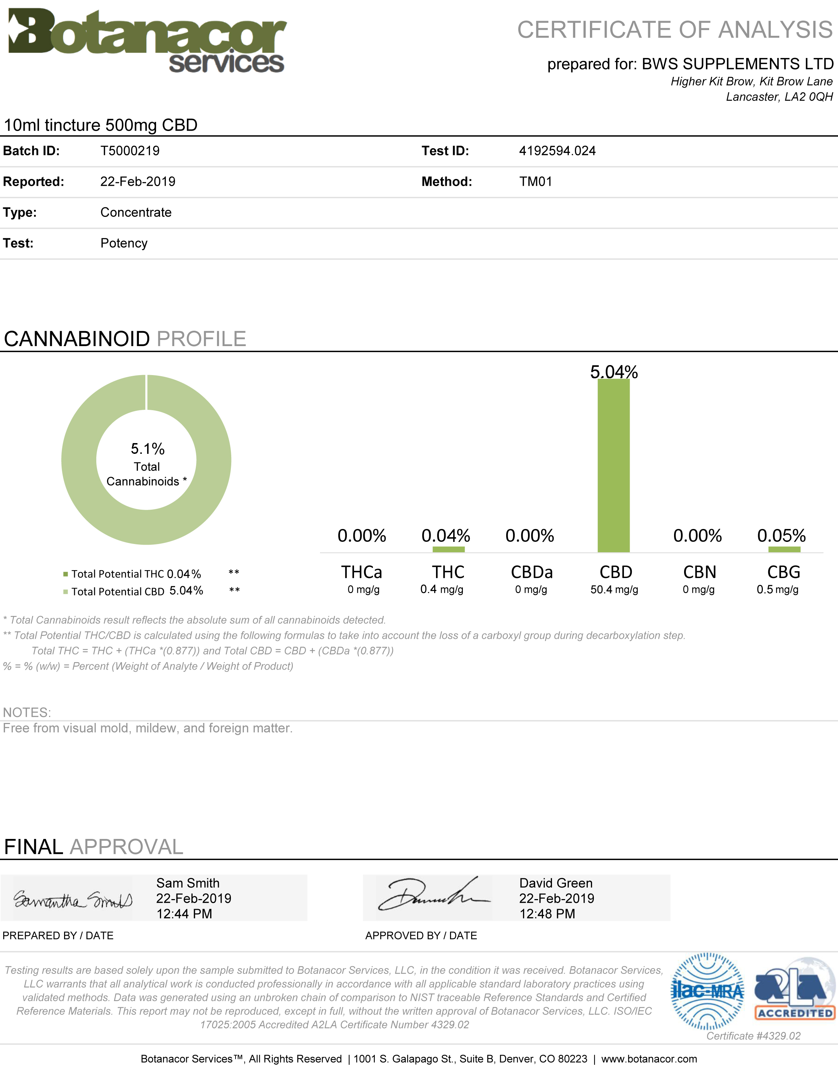Click the Total Potential CBD legend square
838x1068 pixels.
click(x=65, y=592)
